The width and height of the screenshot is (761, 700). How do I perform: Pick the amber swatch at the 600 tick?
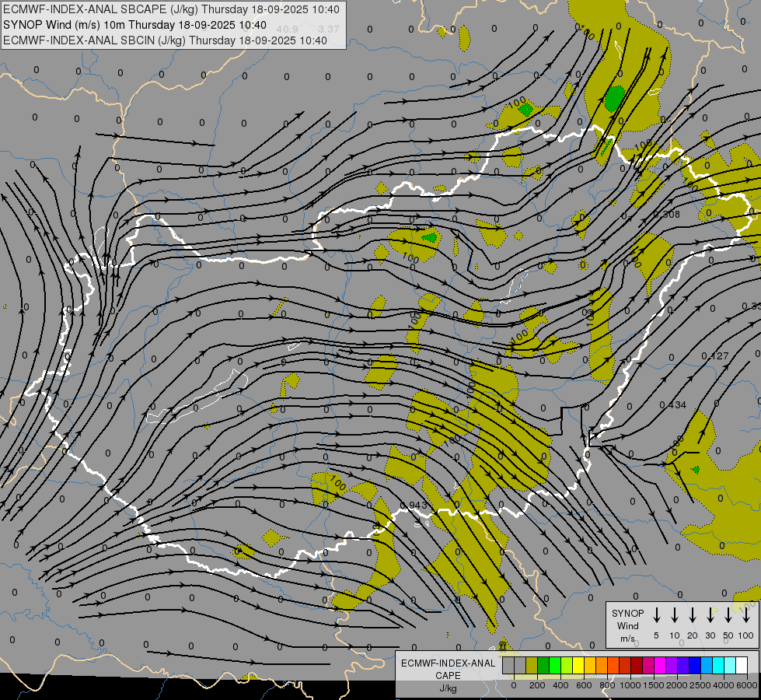click(x=590, y=665)
